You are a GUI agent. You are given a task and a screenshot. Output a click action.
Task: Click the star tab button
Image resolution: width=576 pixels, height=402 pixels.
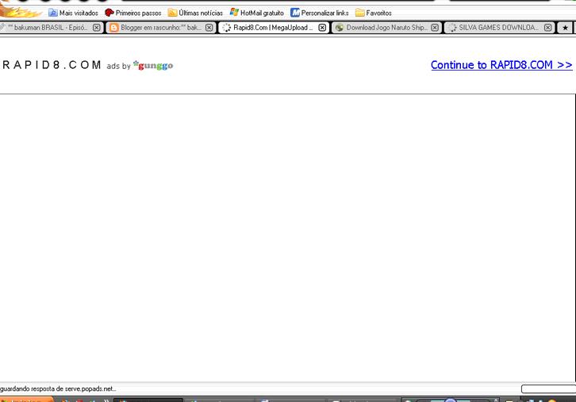[x=565, y=28]
